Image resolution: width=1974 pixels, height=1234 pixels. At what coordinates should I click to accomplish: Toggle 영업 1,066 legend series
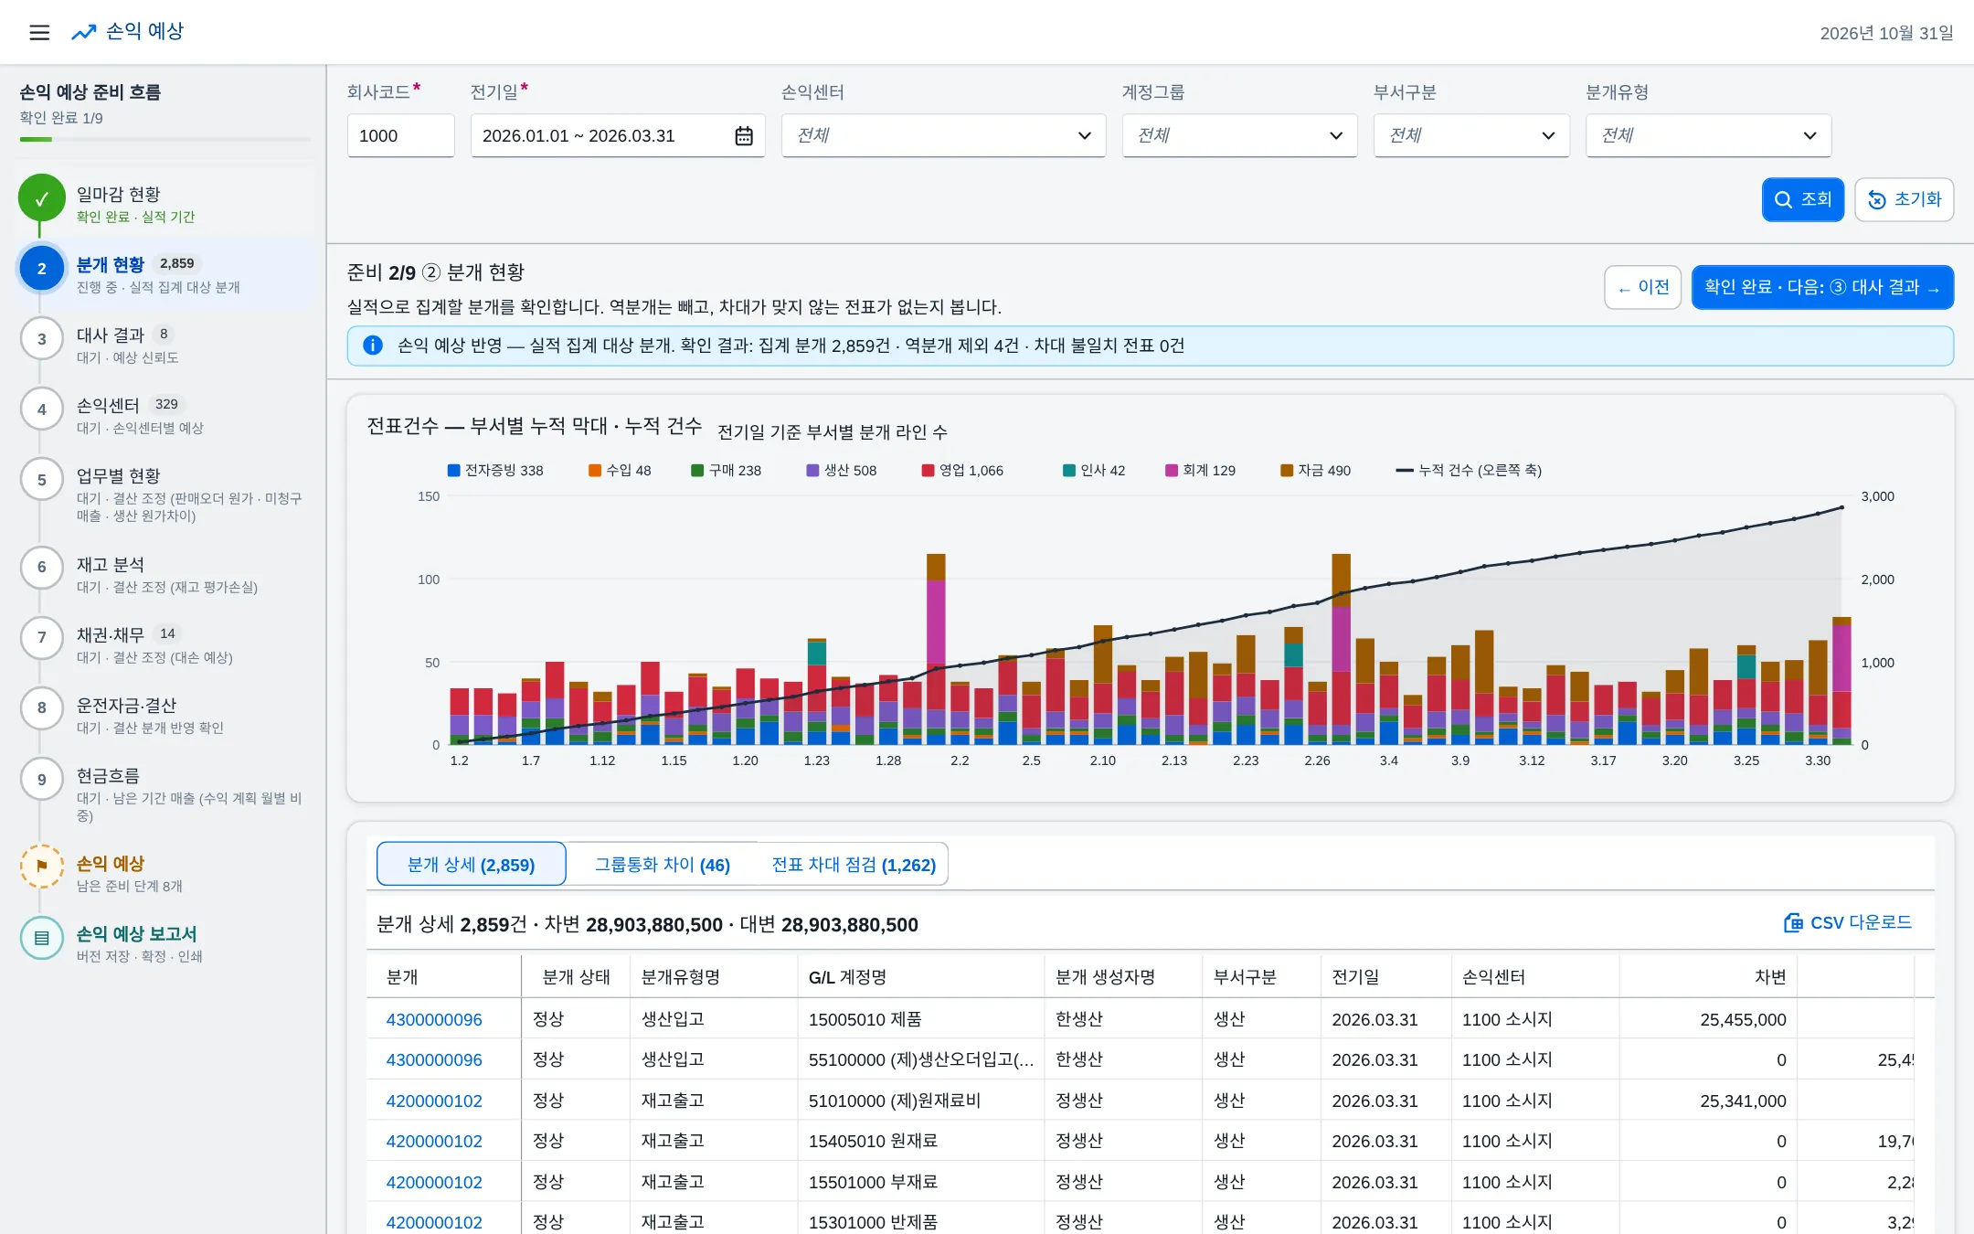(x=962, y=471)
